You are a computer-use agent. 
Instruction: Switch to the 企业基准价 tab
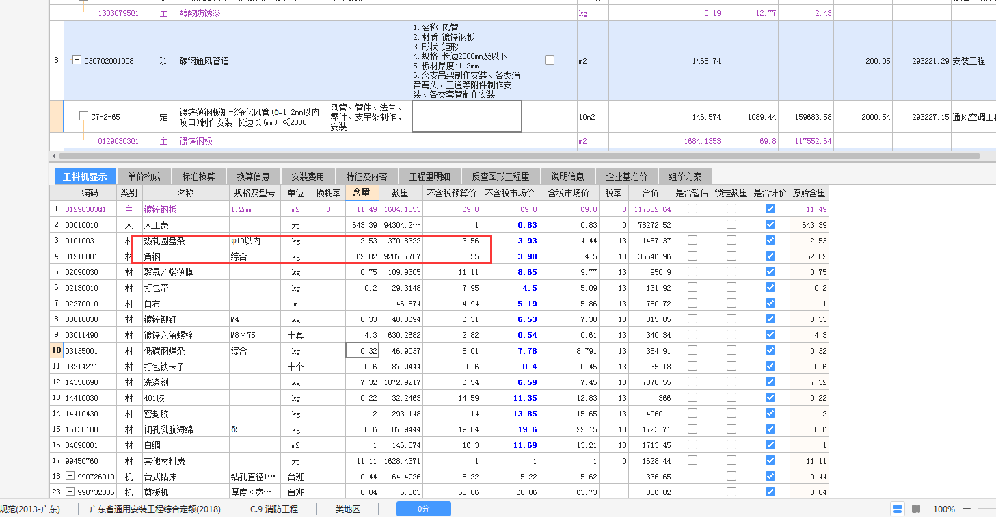(626, 176)
